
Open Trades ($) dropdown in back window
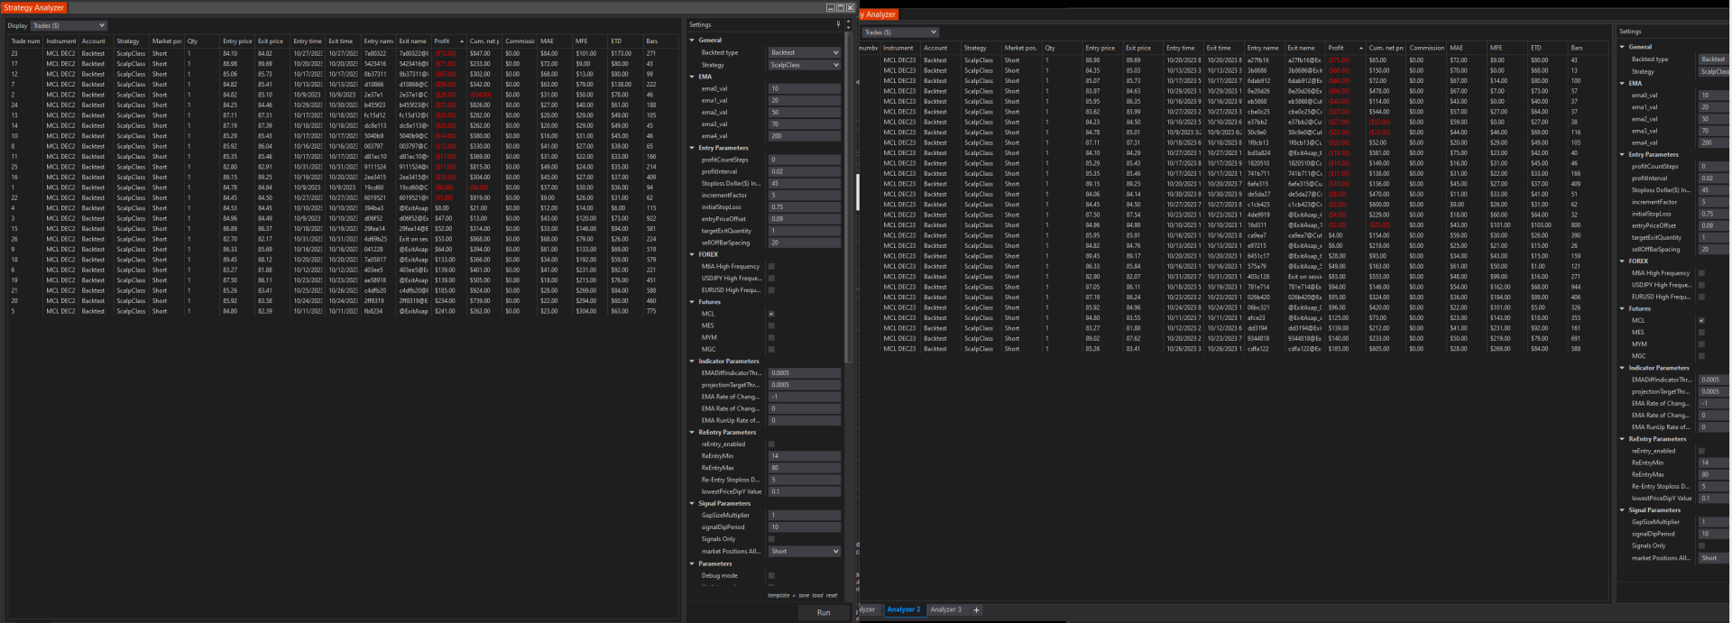900,32
